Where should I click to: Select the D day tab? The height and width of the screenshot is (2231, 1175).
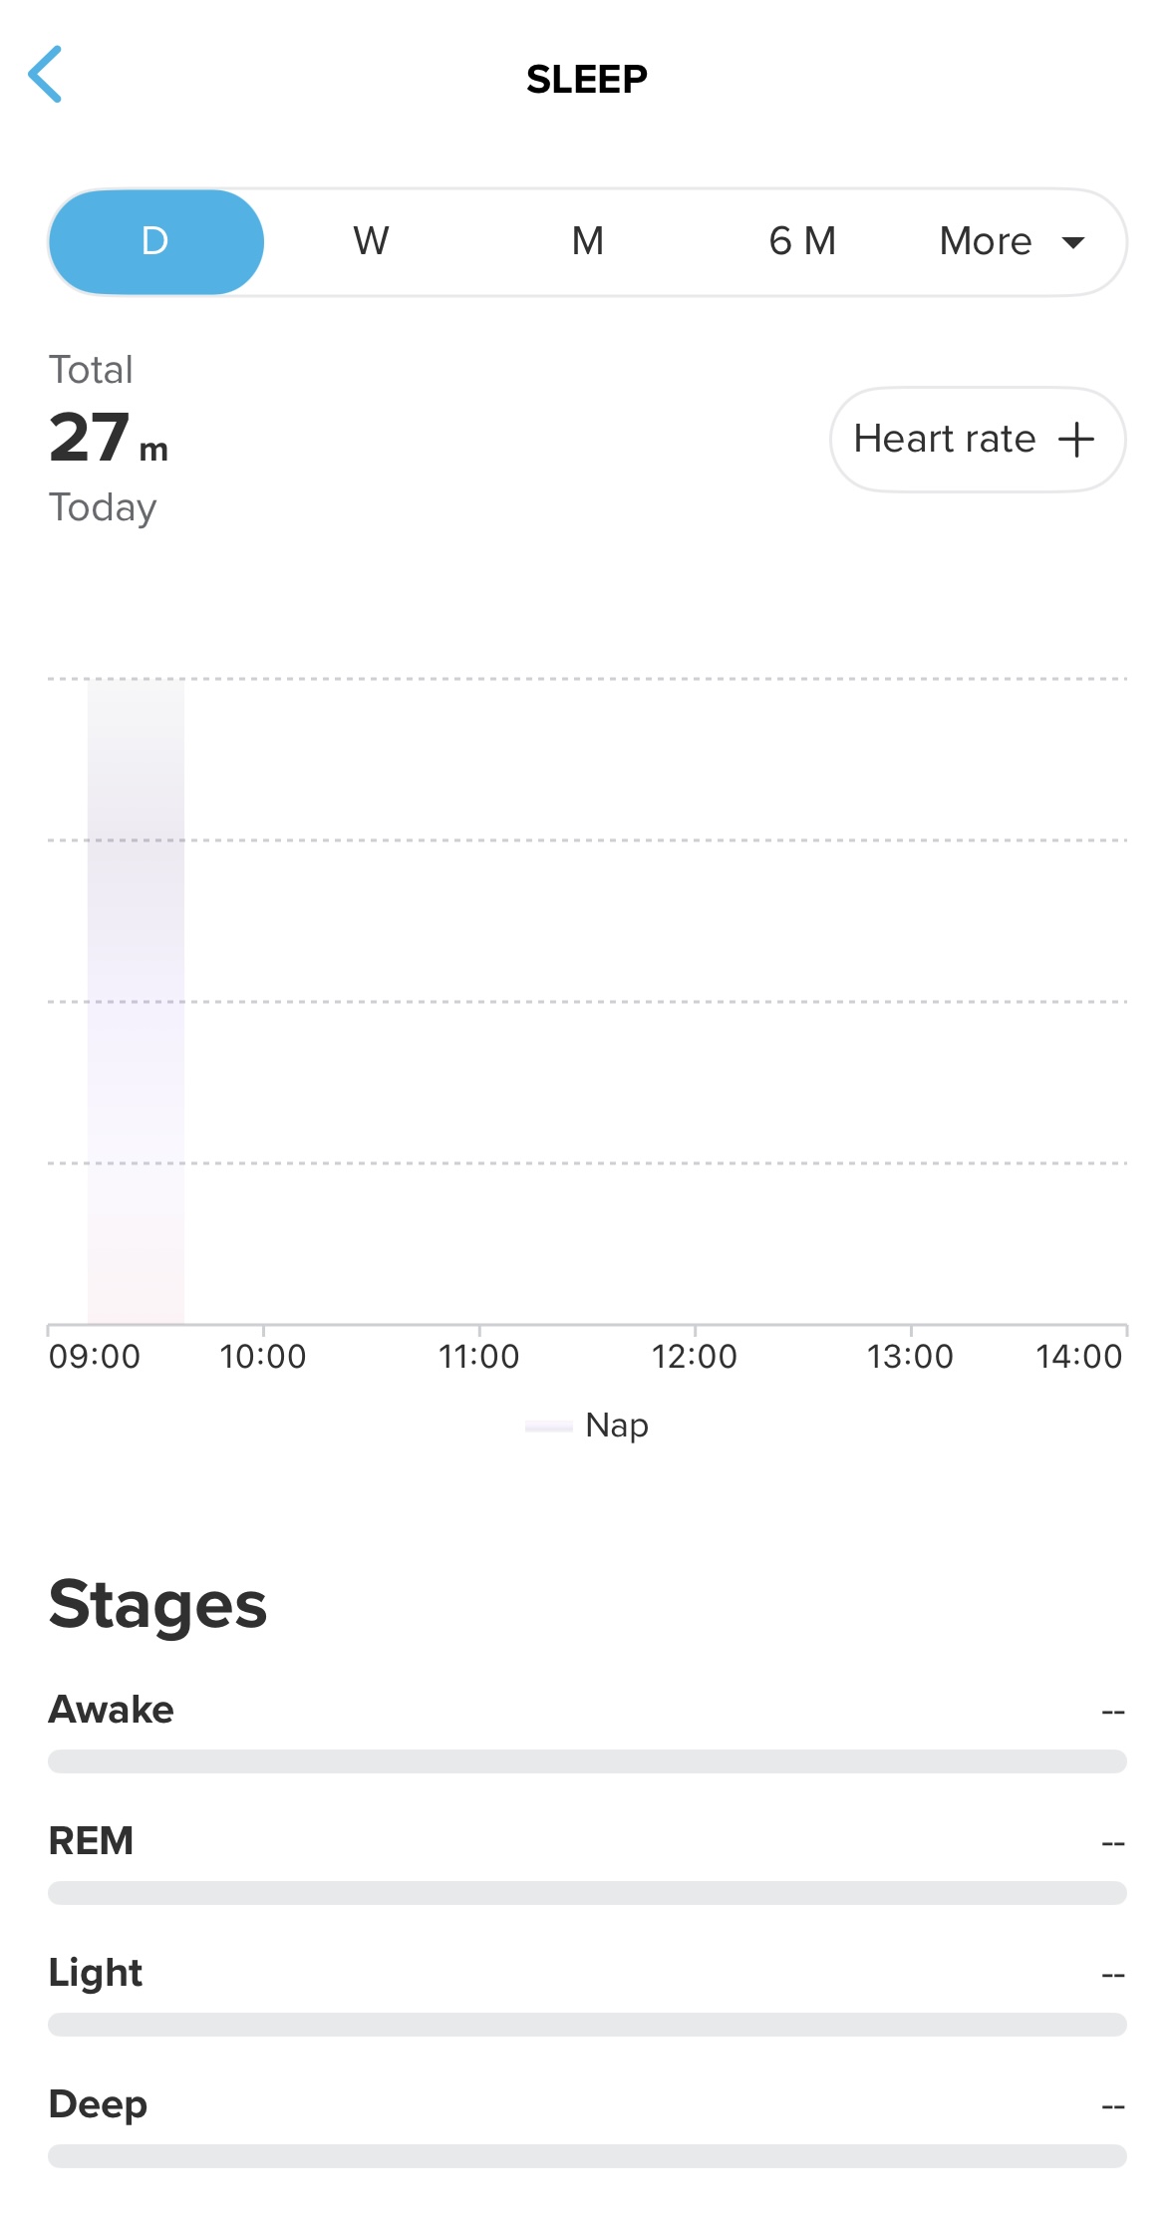[155, 242]
